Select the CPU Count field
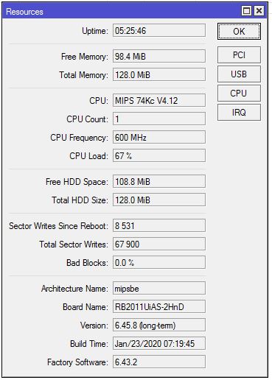Image resolution: width=272 pixels, height=380 pixels. [159, 119]
